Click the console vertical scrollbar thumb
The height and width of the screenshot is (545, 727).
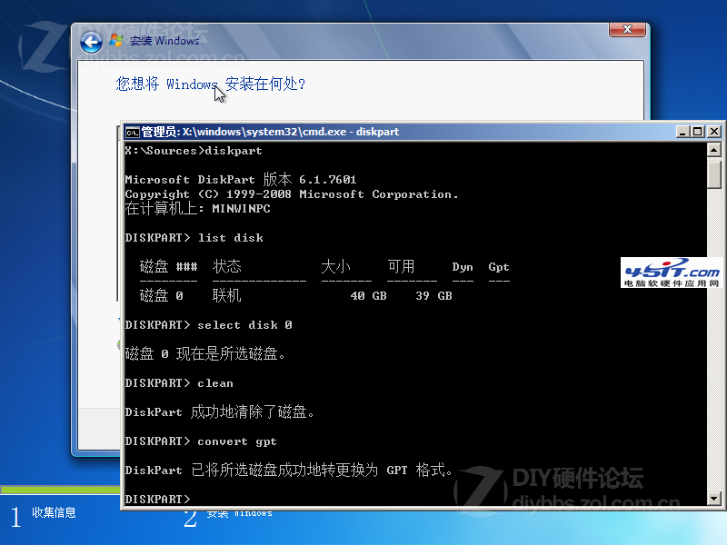click(714, 173)
